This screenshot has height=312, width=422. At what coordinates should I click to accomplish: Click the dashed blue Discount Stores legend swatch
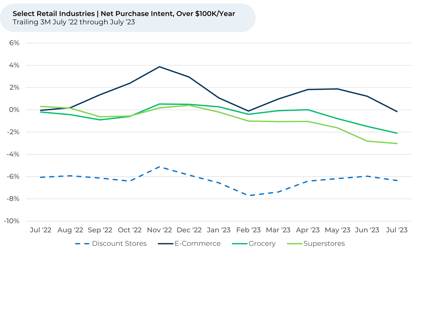pos(82,244)
